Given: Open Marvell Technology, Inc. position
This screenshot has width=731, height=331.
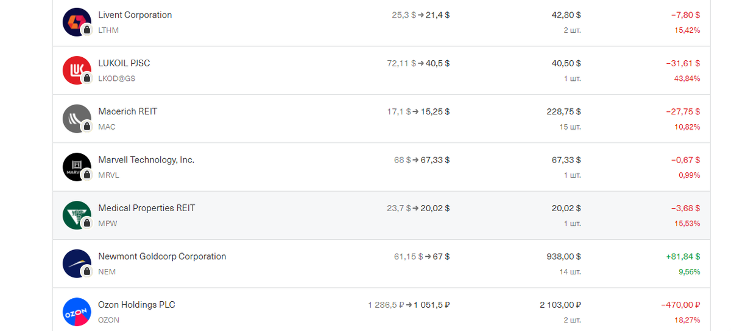Looking at the screenshot, I should pyautogui.click(x=146, y=160).
